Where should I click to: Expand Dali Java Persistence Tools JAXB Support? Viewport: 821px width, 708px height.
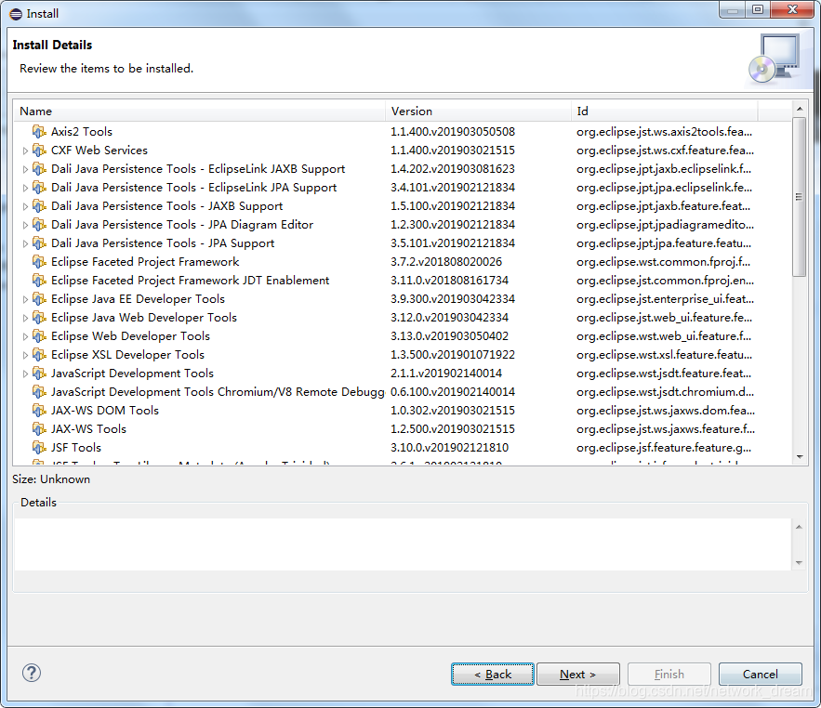(25, 206)
